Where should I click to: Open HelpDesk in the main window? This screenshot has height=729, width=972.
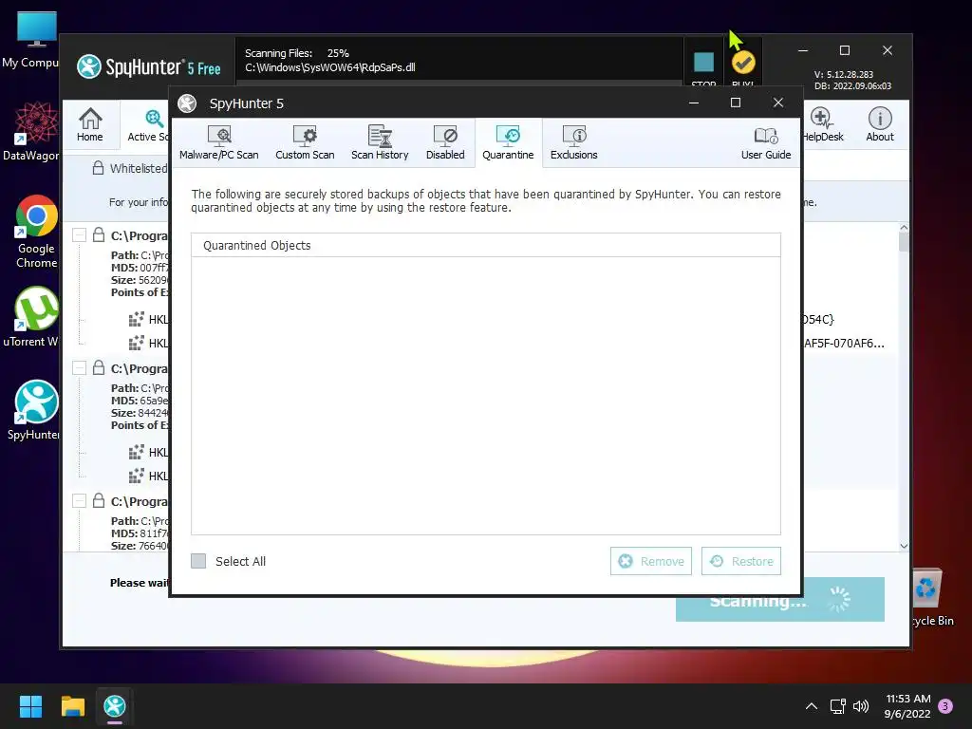tap(823, 124)
